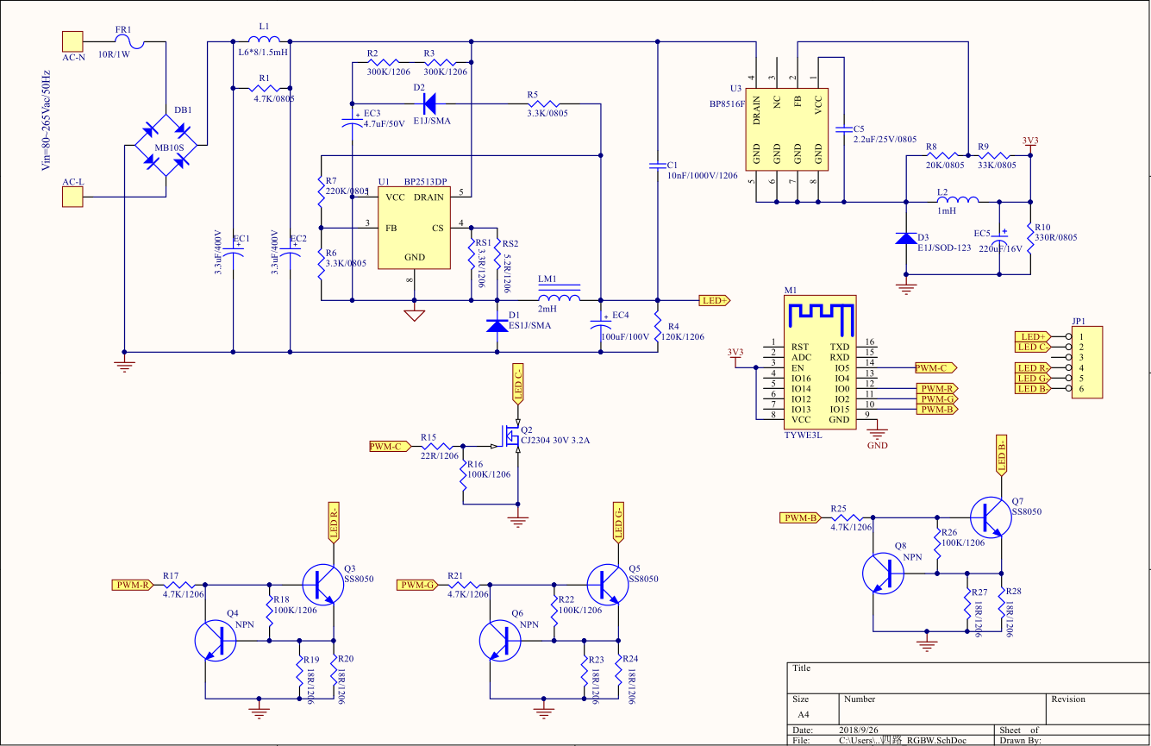
Task: Click the GND label under module M1
Action: [x=877, y=445]
